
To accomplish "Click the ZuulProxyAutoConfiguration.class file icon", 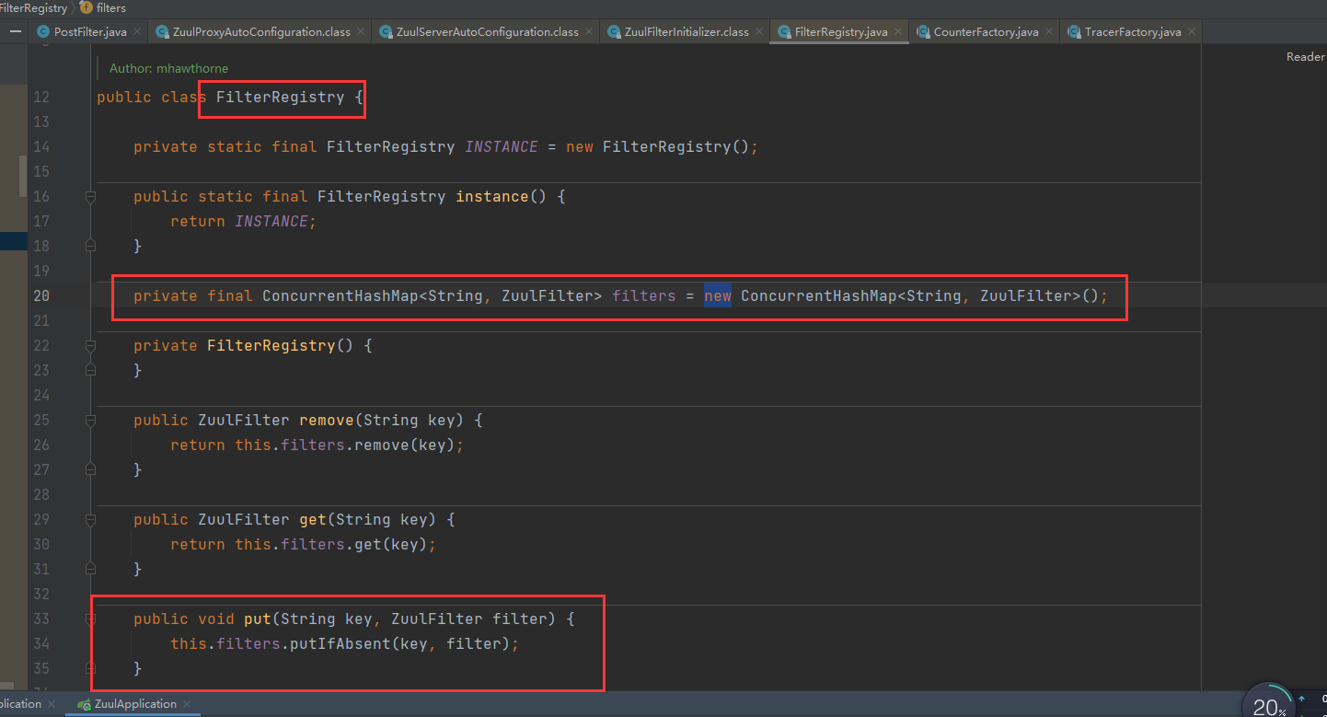I will pos(161,31).
